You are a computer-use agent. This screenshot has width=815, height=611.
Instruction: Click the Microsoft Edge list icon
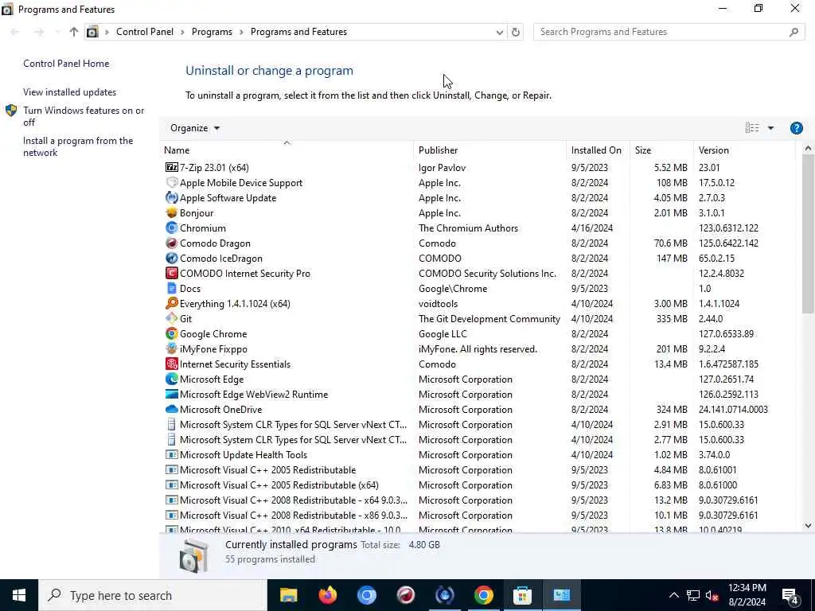[x=172, y=379]
